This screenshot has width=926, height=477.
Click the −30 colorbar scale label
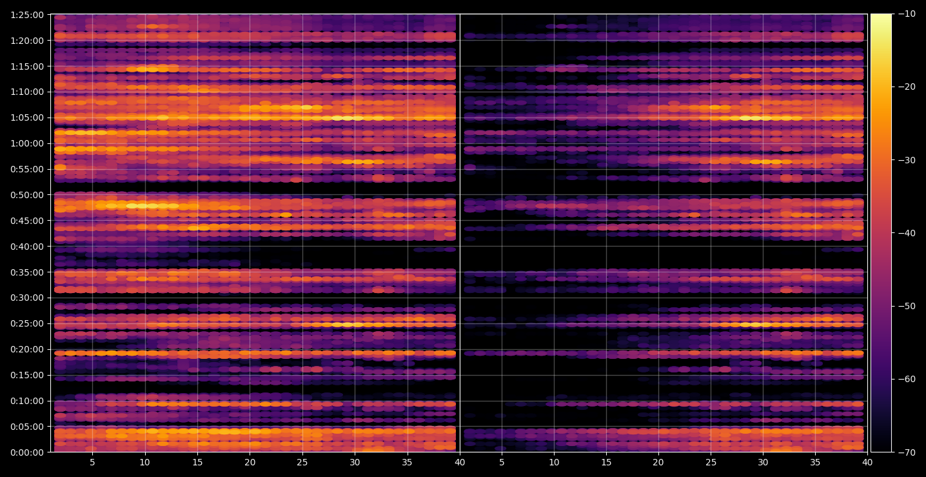906,160
